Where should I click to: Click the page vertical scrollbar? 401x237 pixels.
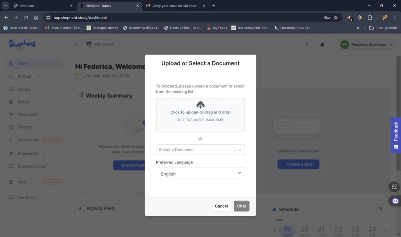(x=398, y=114)
